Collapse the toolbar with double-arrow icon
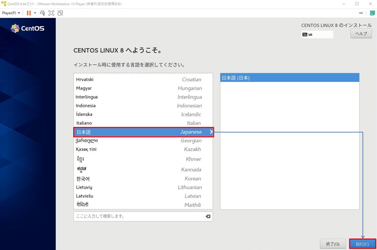The image size is (377, 250). coord(361,13)
